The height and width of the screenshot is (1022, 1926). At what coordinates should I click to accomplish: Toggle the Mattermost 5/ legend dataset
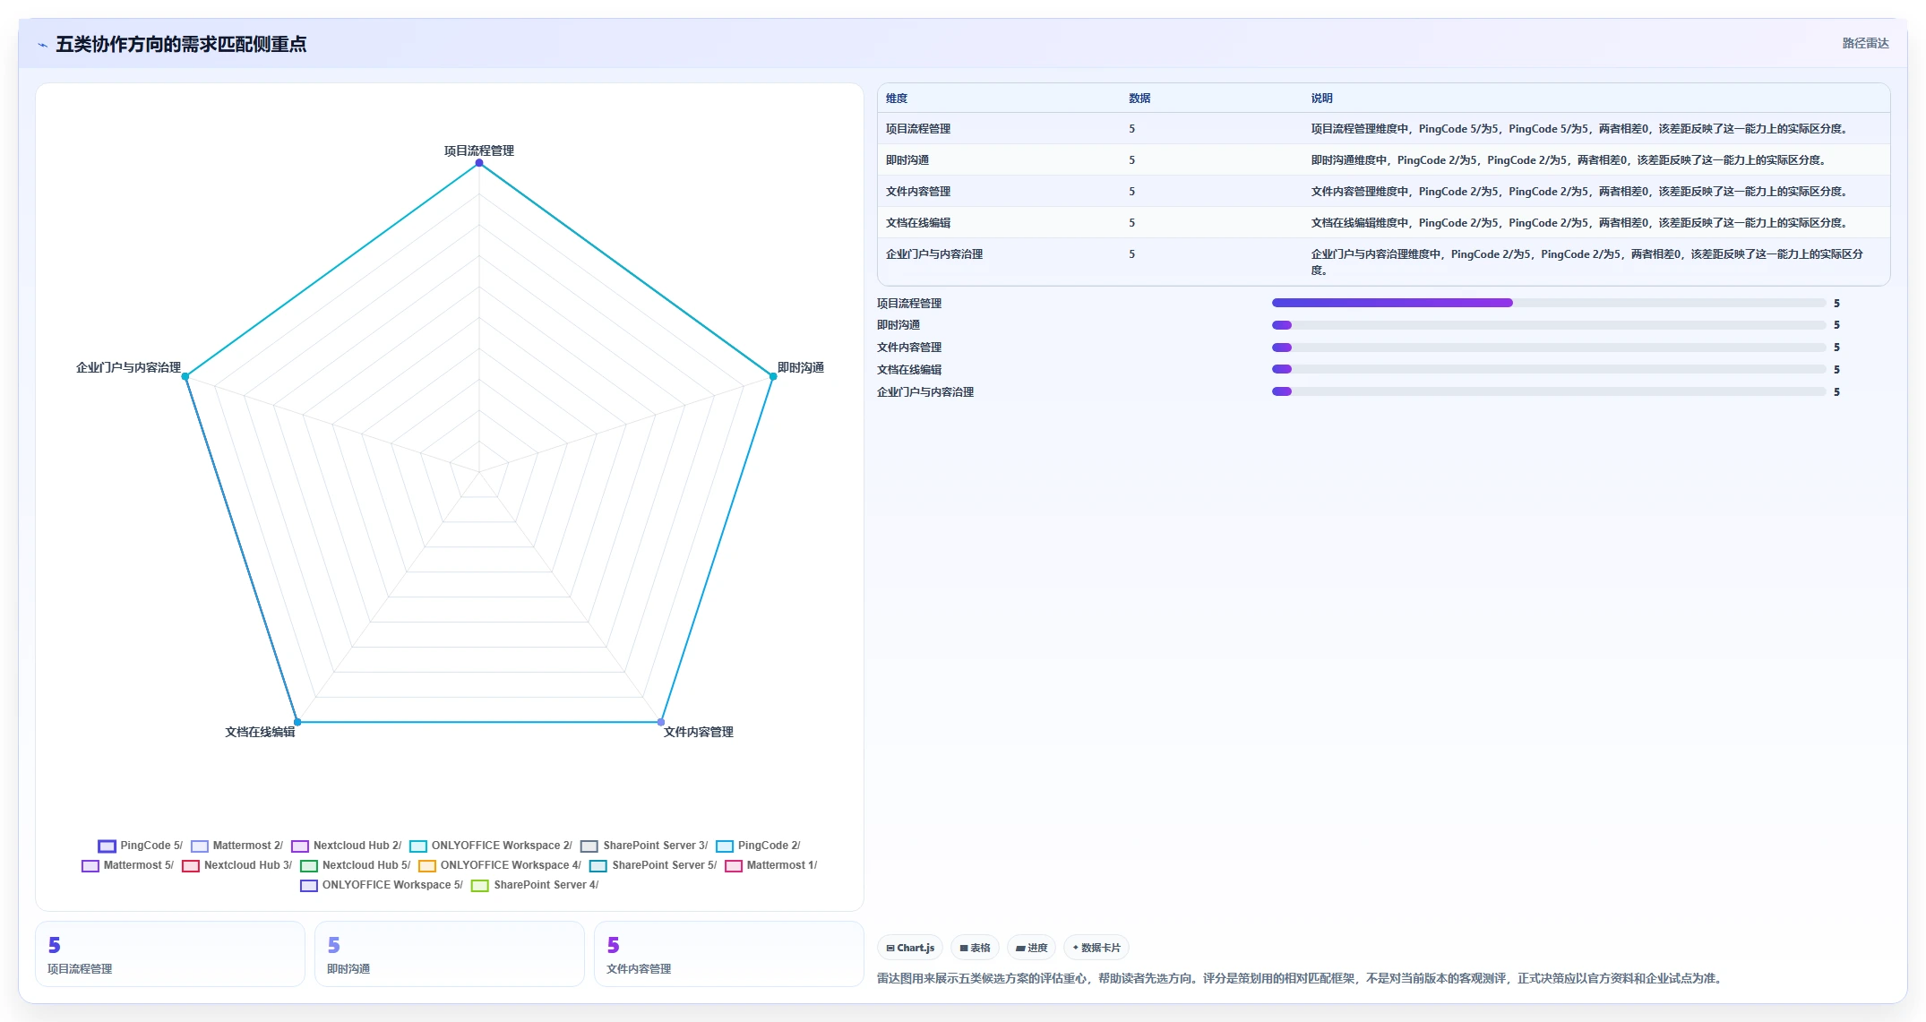coord(127,865)
